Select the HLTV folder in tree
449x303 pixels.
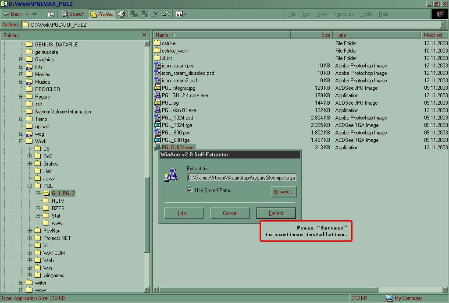[57, 201]
